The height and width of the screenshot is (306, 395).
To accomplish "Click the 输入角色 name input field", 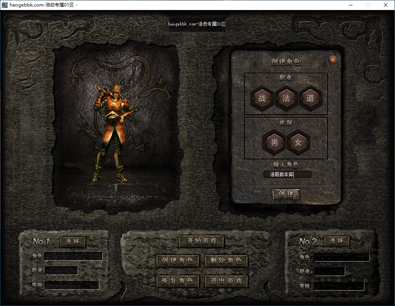I will coord(287,174).
